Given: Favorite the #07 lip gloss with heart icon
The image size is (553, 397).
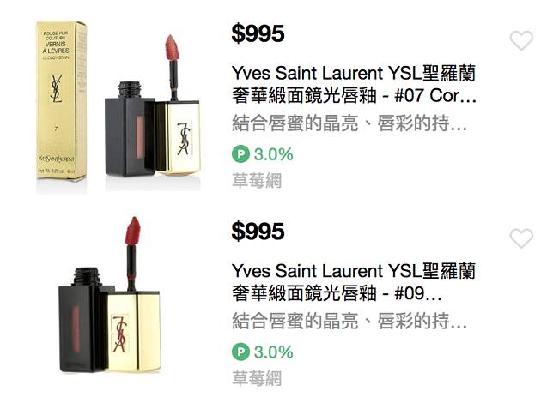Looking at the screenshot, I should click(x=521, y=40).
